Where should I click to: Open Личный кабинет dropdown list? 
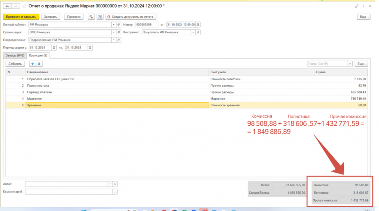click(113, 25)
